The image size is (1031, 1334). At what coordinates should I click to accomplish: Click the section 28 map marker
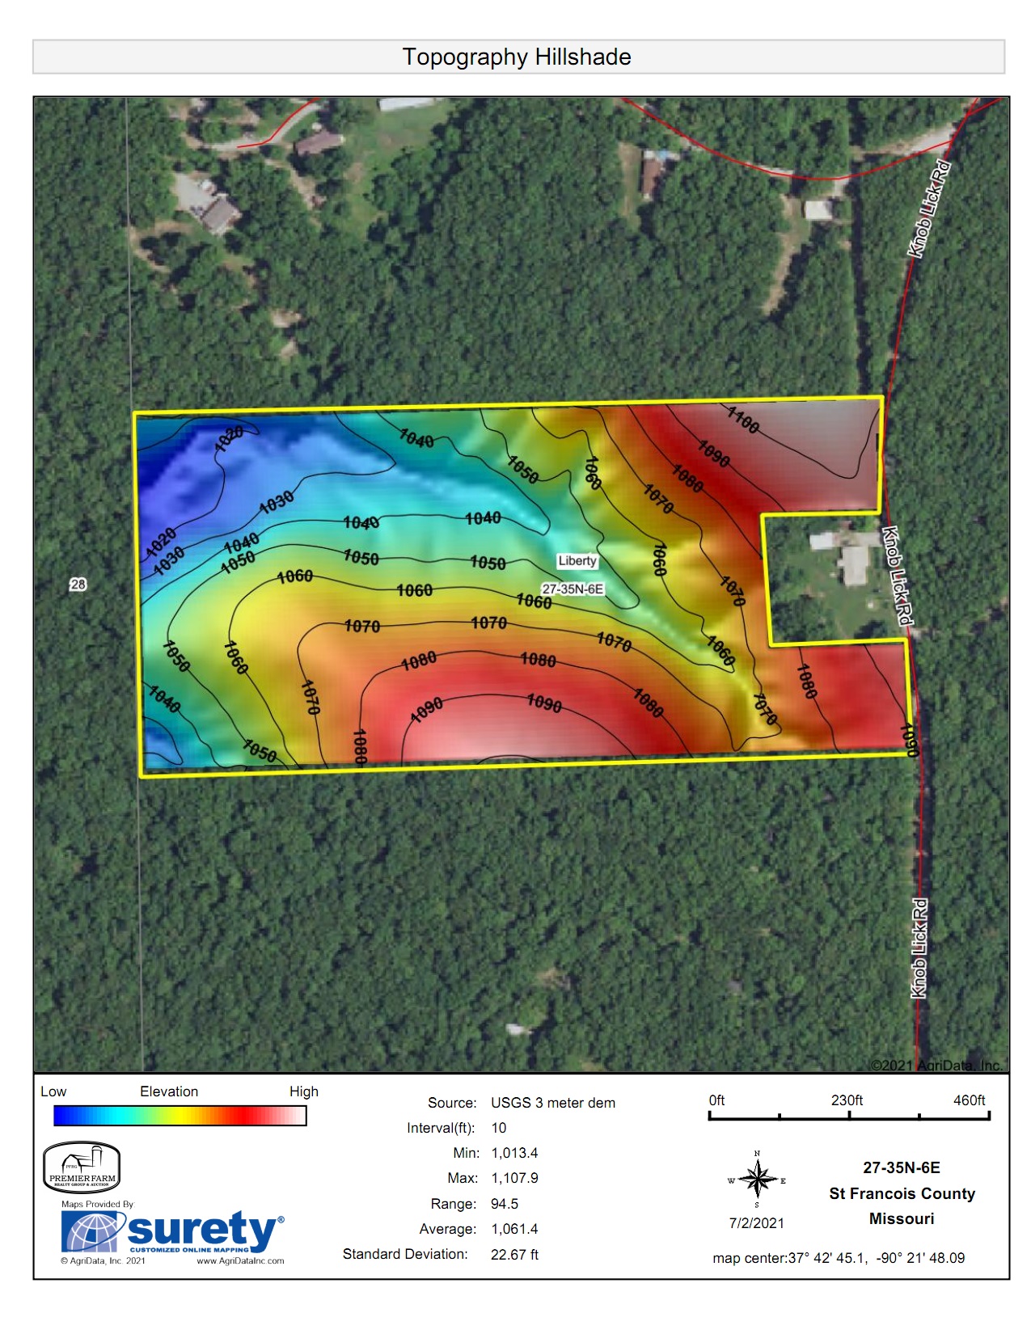pyautogui.click(x=78, y=584)
